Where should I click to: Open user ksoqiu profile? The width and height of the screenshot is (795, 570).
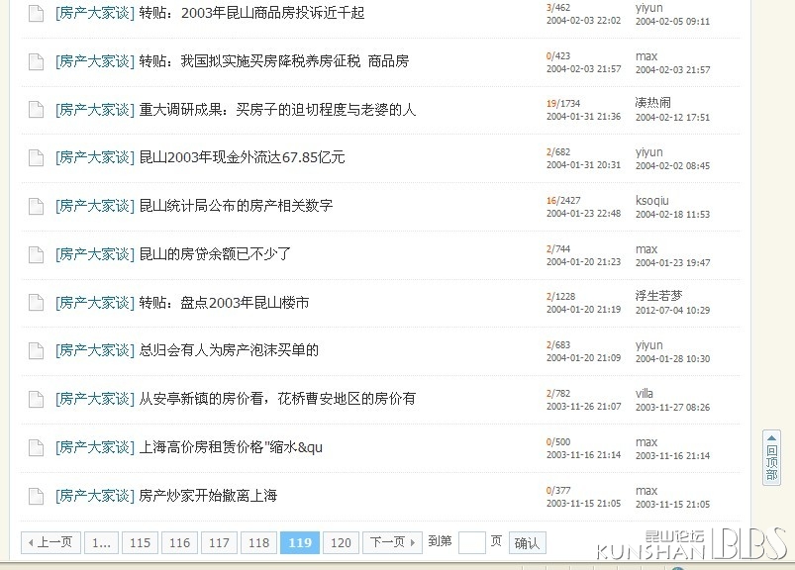(652, 201)
